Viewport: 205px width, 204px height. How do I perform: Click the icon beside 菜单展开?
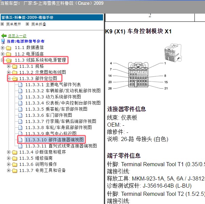tap(2, 24)
